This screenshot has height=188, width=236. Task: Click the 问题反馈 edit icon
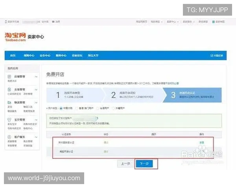212,56
